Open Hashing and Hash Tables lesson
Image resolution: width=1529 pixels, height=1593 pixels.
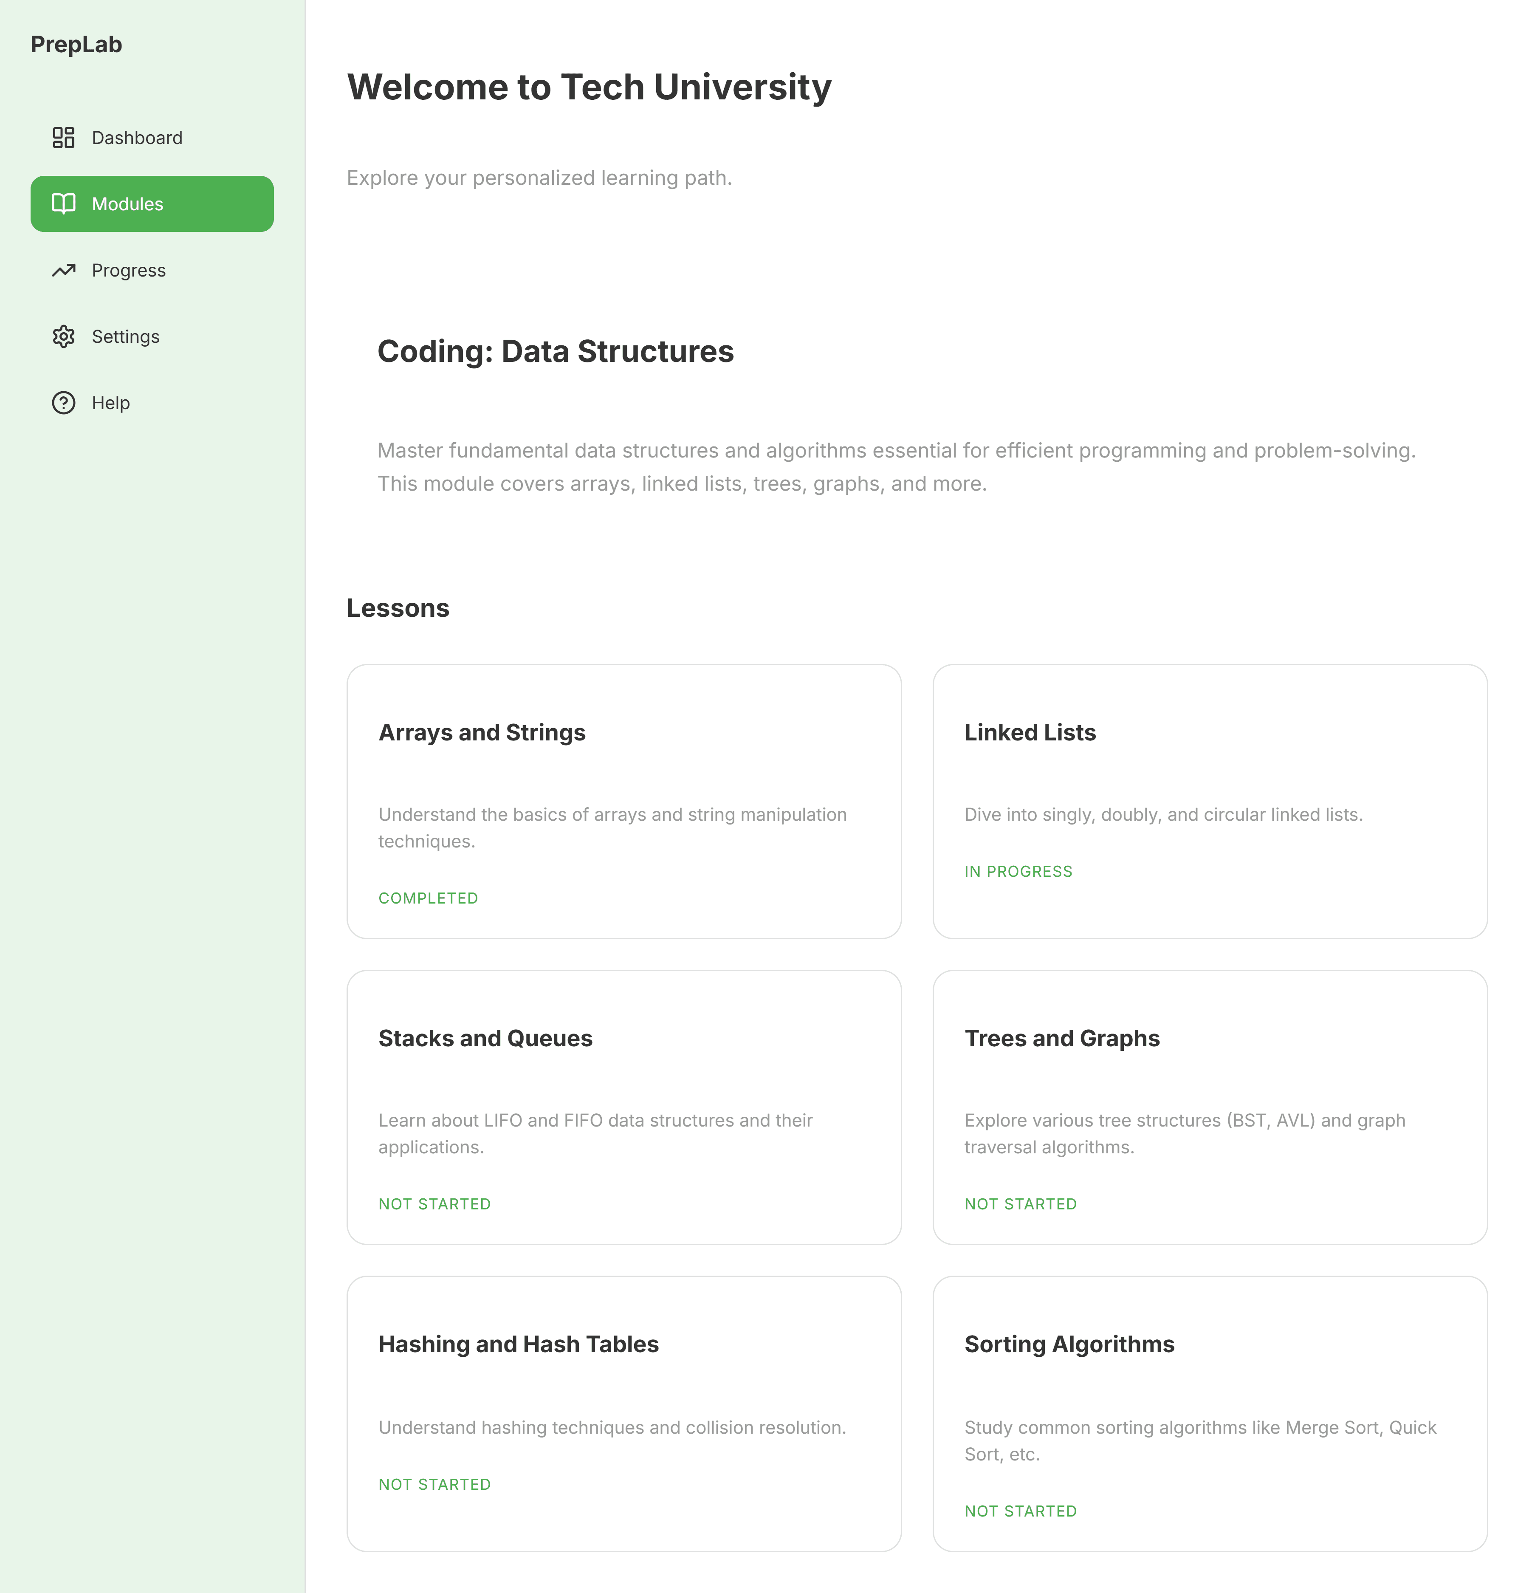[x=624, y=1412]
